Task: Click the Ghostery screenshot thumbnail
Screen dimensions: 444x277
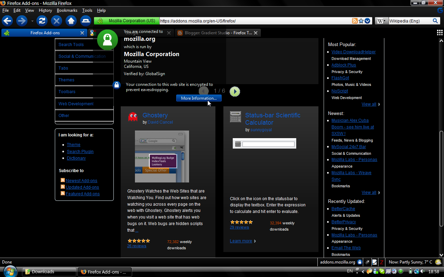Action: click(162, 157)
